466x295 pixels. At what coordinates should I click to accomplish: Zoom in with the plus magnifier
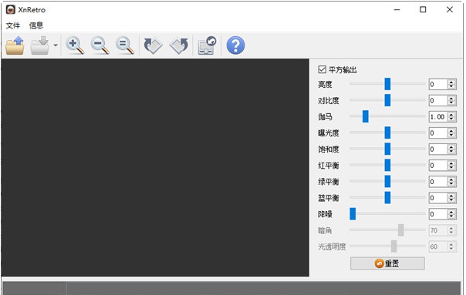point(75,45)
